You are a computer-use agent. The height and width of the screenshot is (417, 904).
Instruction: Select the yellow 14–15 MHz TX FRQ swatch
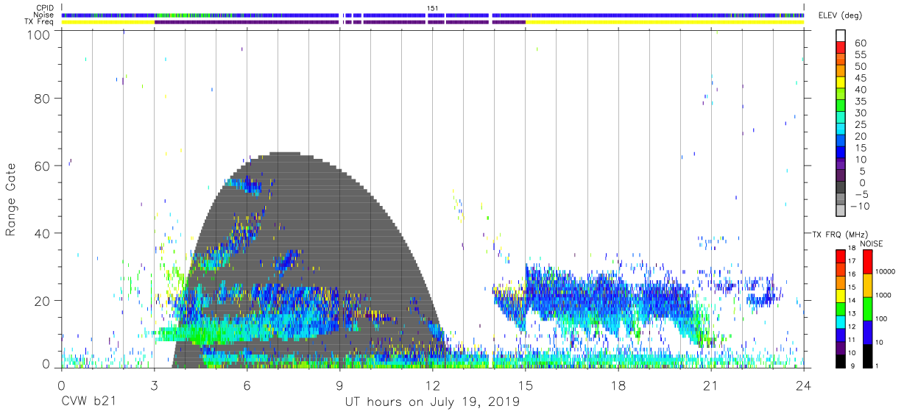pyautogui.click(x=841, y=294)
